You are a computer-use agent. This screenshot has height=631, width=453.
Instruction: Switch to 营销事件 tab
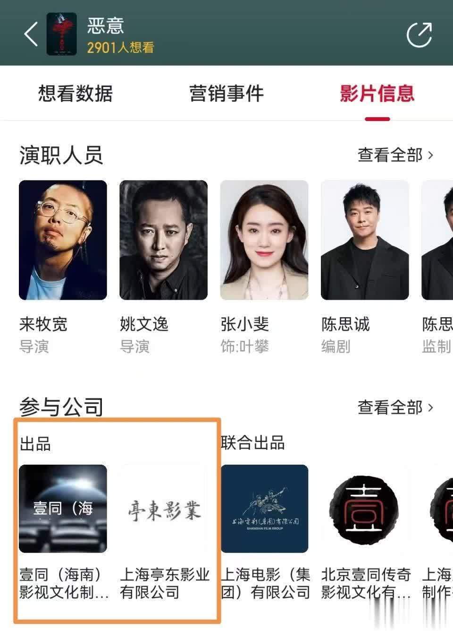tap(226, 93)
